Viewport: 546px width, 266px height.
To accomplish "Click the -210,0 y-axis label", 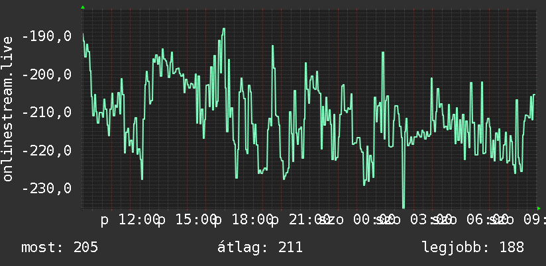I will click(x=46, y=112).
